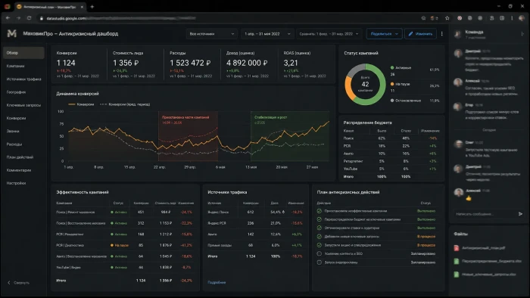Click the Команда group avatar
Viewport: 530px width, 298px height.
point(458,34)
